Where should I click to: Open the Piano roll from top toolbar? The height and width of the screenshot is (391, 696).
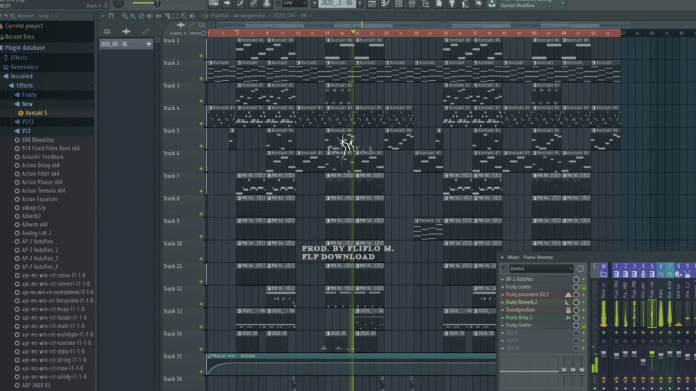pyautogui.click(x=385, y=3)
